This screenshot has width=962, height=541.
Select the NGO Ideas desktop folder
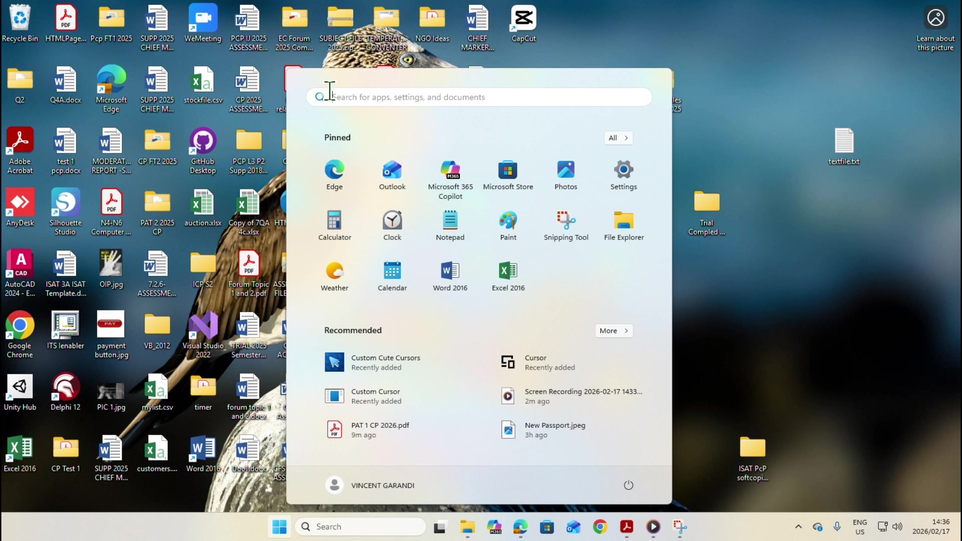(x=432, y=24)
